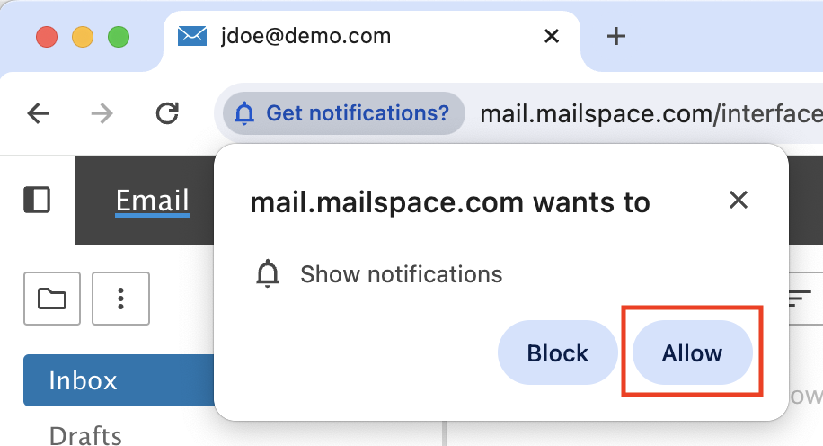Click the folder icon button
823x446 pixels.
coord(52,299)
